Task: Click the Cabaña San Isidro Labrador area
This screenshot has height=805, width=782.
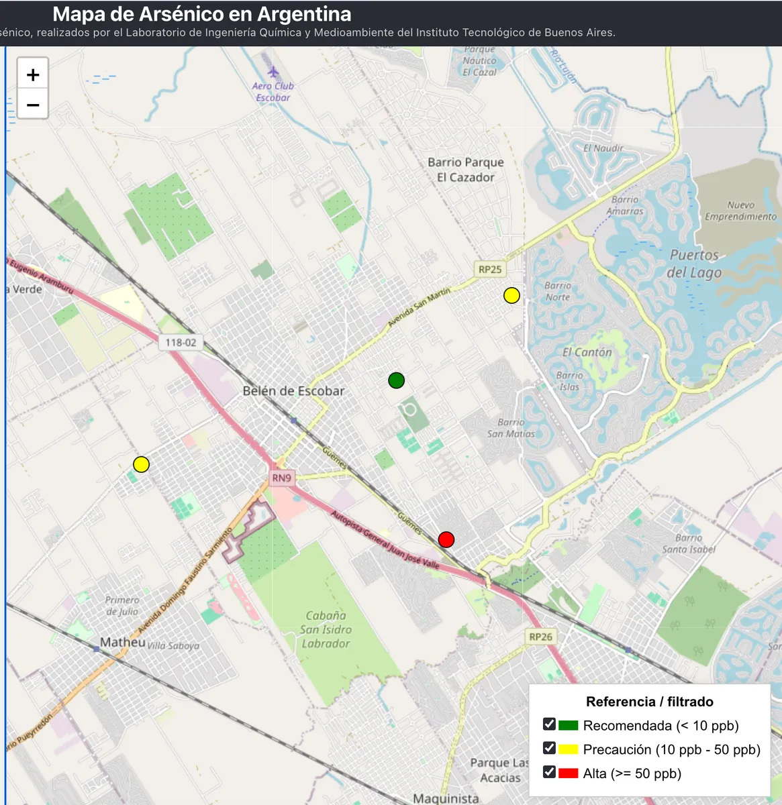Action: coord(326,629)
